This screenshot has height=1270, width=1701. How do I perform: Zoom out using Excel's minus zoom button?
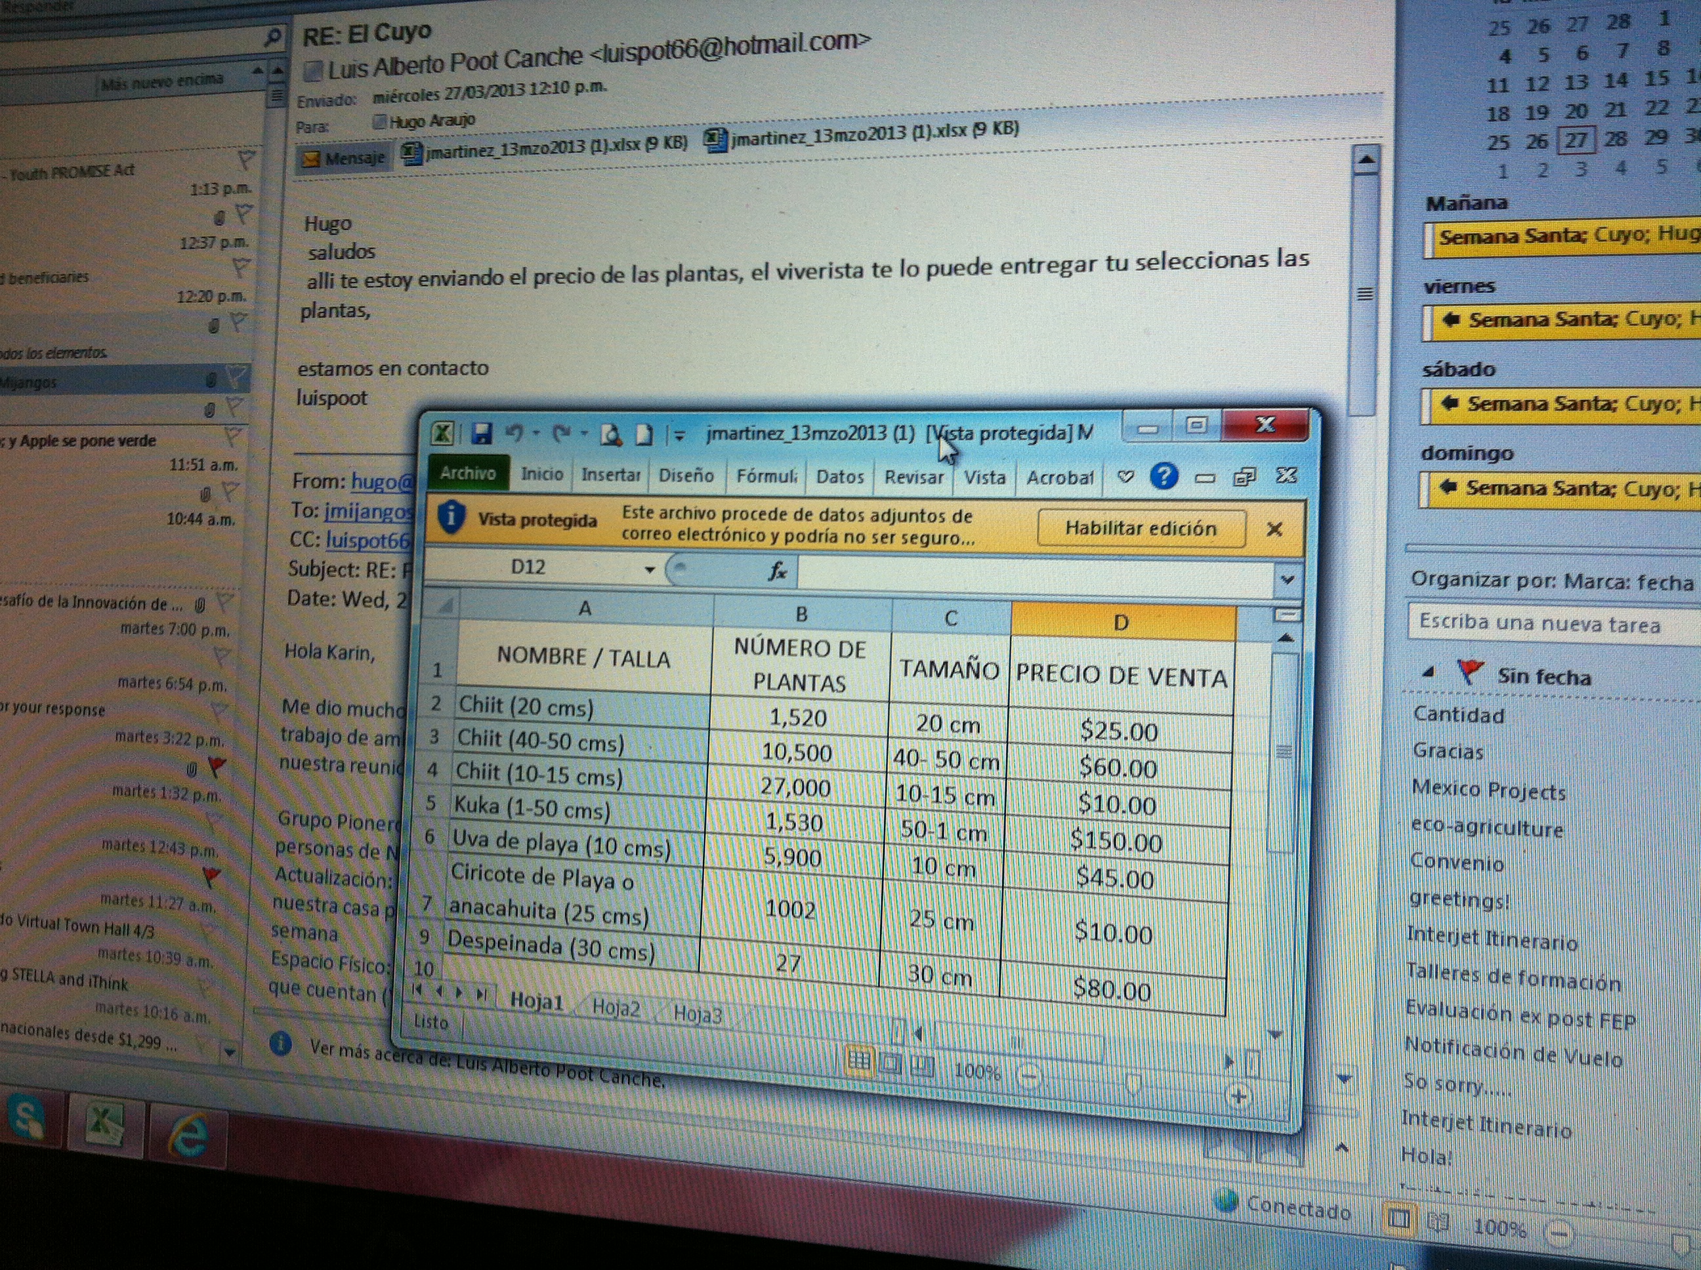coord(1029,1076)
